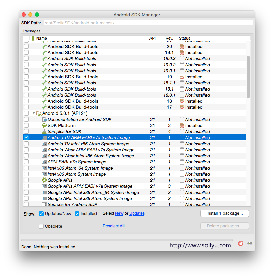Click the vertical scrollbar thumb in packages list
Image resolution: width=274 pixels, height=278 pixels.
248,77
